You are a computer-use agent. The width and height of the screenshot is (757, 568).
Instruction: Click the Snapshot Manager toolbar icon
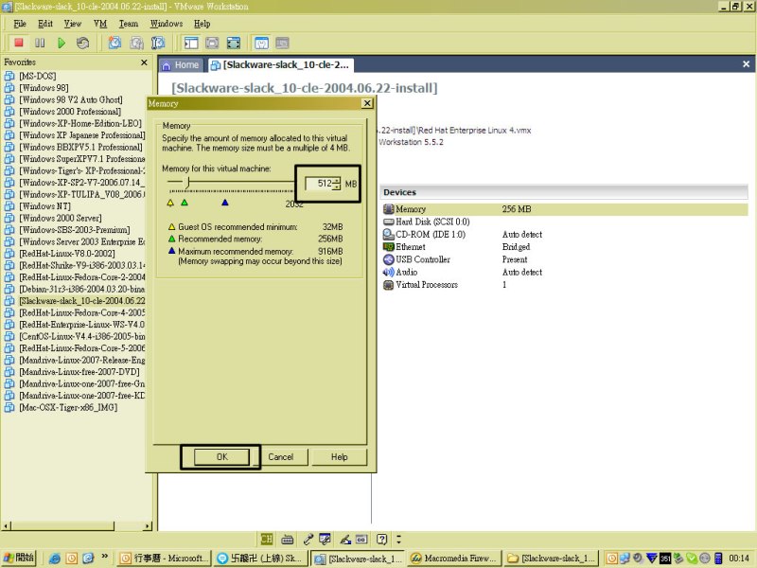158,43
